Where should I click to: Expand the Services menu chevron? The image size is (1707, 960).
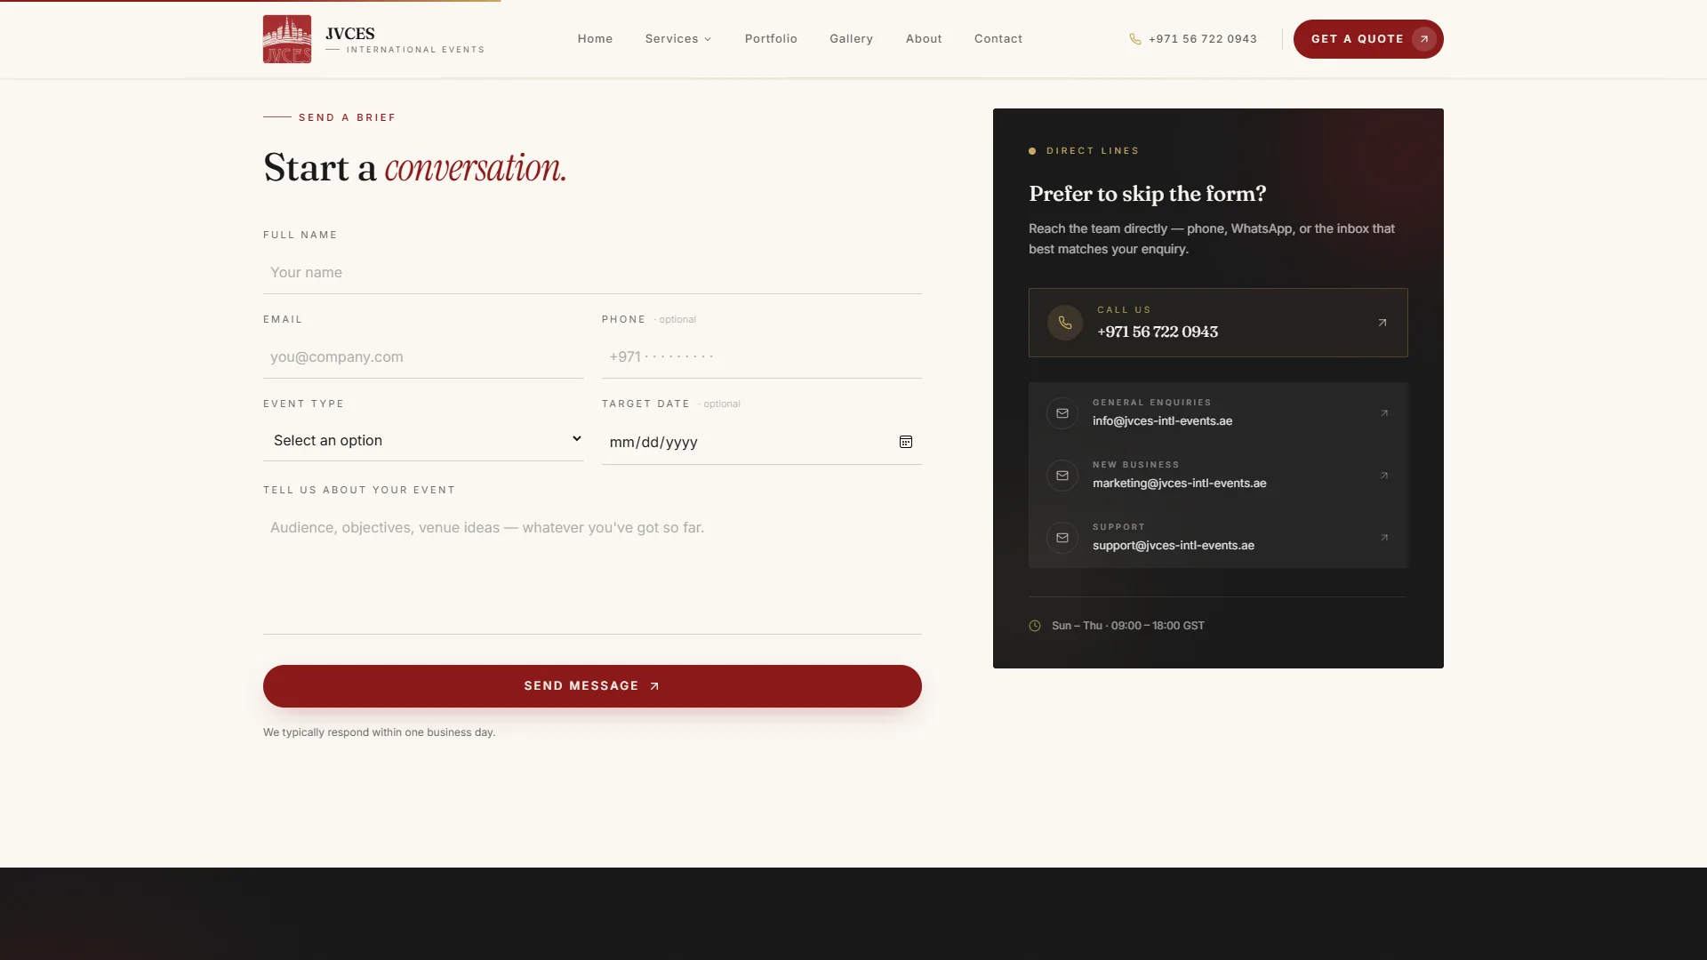(x=708, y=39)
